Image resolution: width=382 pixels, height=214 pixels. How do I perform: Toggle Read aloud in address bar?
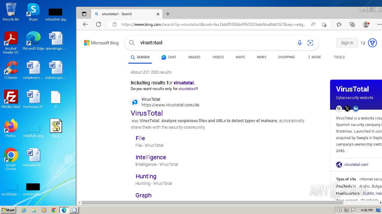point(313,24)
